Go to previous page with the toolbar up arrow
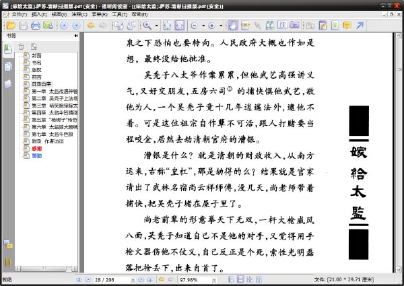The height and width of the screenshot is (286, 404). tap(64, 25)
